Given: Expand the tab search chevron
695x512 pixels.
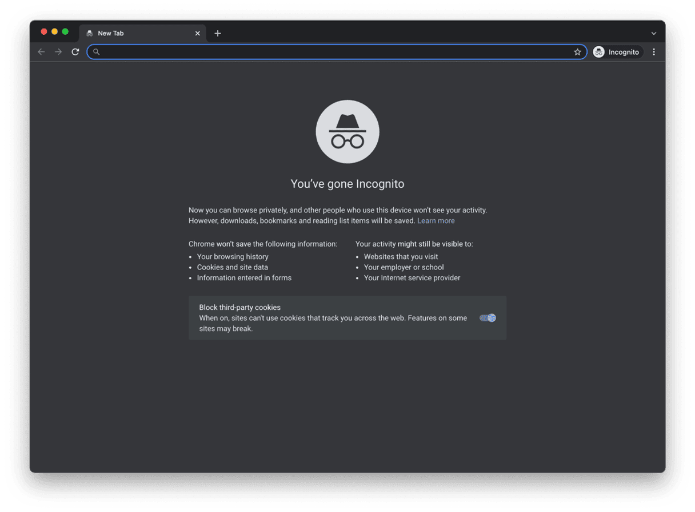Looking at the screenshot, I should (x=654, y=33).
